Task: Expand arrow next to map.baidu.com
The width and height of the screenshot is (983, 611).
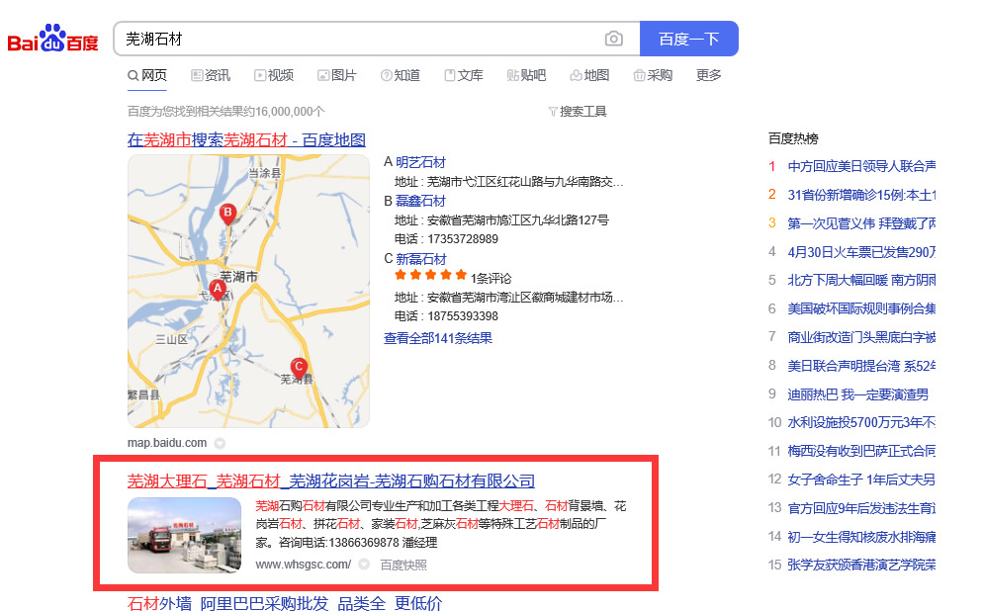Action: [220, 443]
